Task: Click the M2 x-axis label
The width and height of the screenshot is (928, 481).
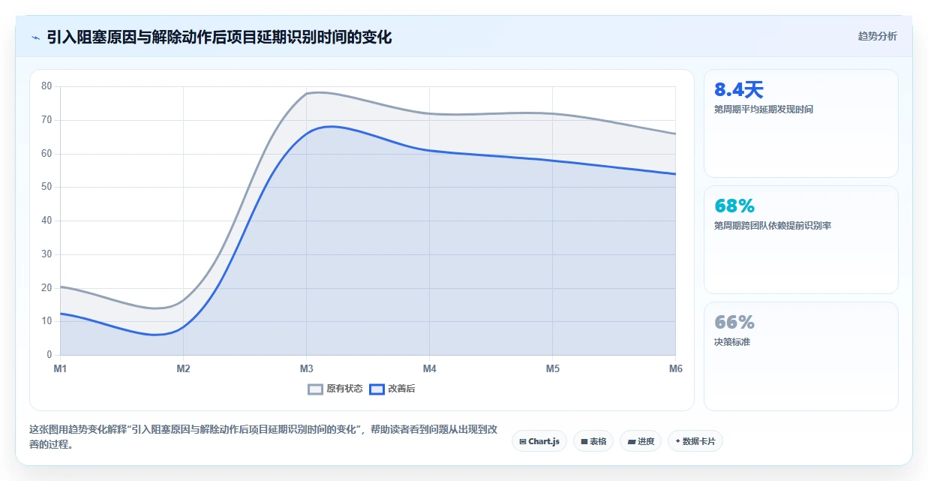Action: [183, 368]
